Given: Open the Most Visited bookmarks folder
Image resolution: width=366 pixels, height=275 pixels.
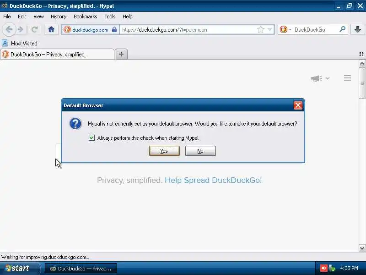Looking at the screenshot, I should (x=20, y=44).
